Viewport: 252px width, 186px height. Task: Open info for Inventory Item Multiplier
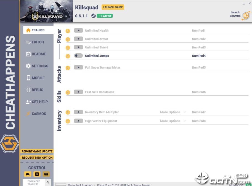[68, 112]
